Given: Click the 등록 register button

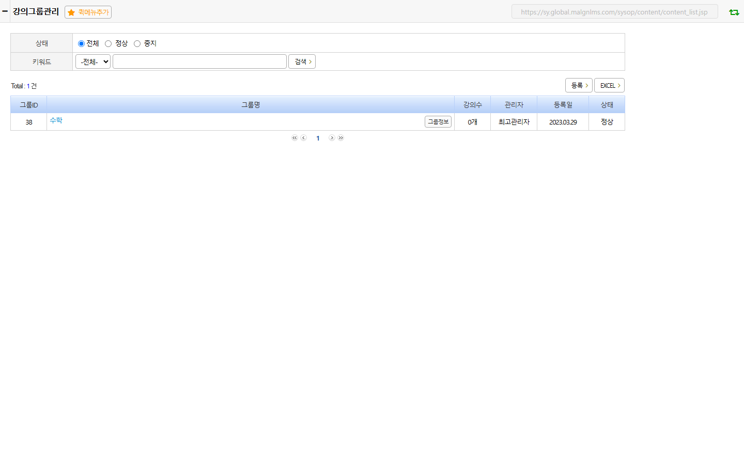Looking at the screenshot, I should [x=579, y=85].
